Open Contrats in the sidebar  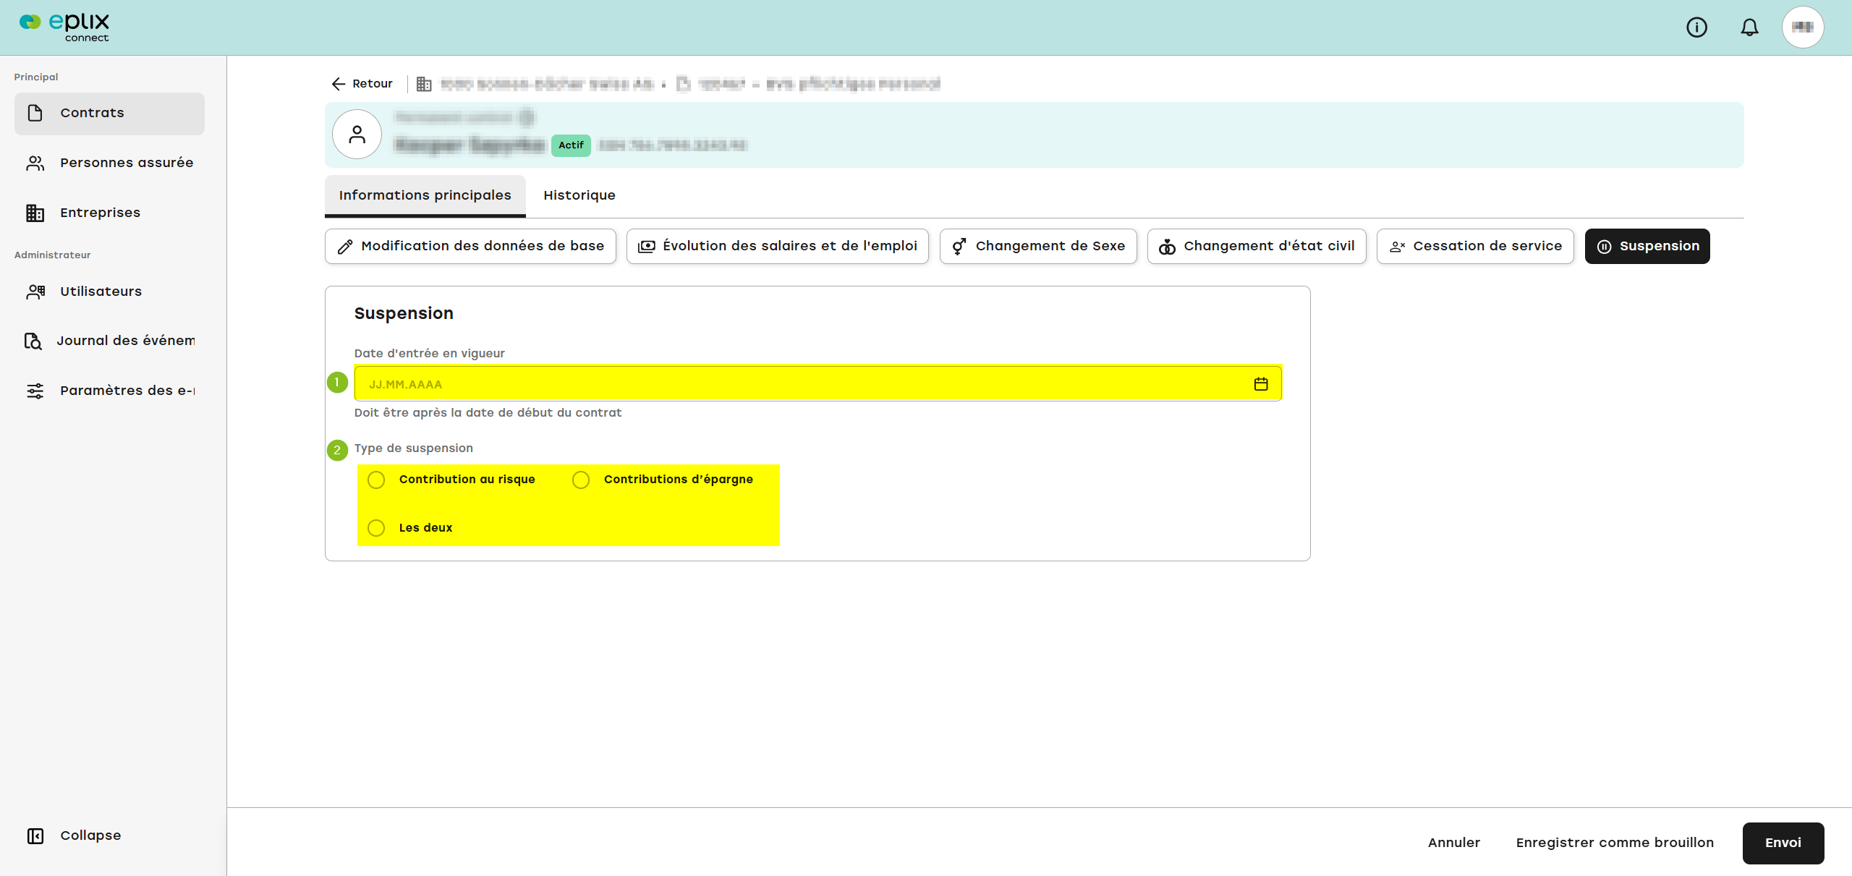tap(109, 113)
